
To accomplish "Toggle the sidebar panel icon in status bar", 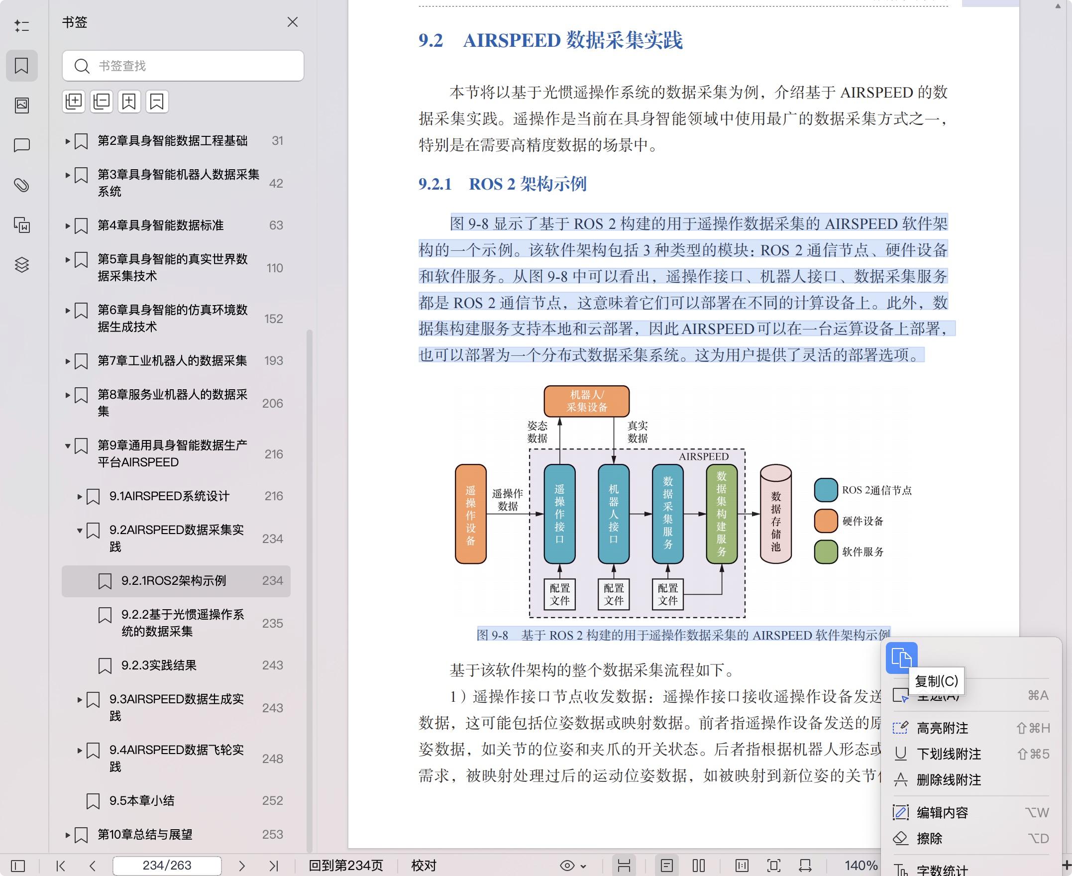I will 18,866.
